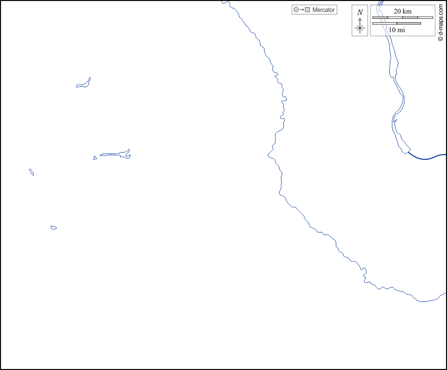The height and width of the screenshot is (370, 447).
Task: Click the tiny islet beside the long island
Action: point(95,158)
